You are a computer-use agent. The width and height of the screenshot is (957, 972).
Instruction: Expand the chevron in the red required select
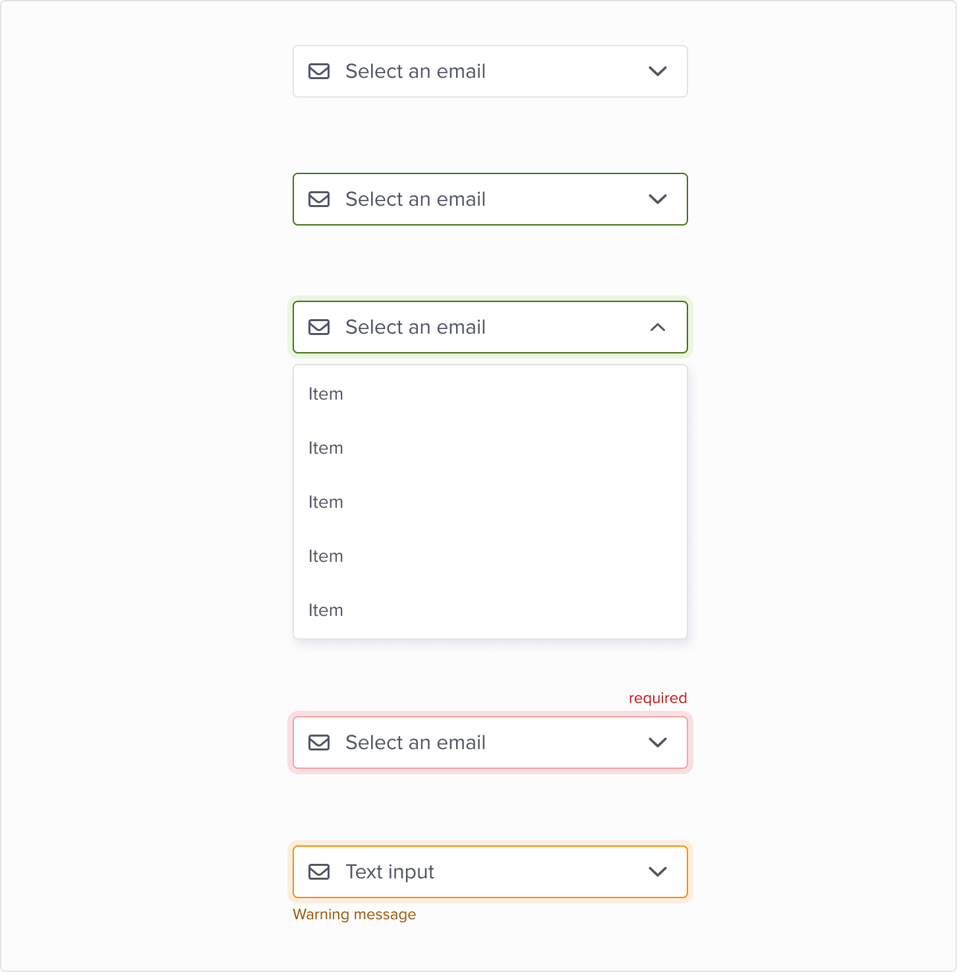tap(658, 743)
